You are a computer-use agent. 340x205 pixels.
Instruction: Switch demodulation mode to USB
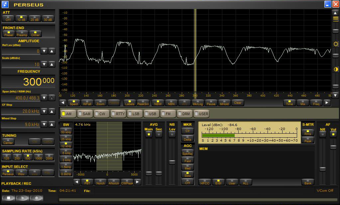point(151,114)
